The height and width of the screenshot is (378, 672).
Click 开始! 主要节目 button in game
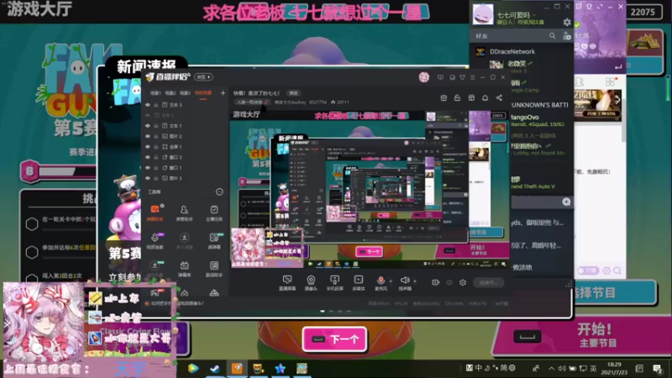583,335
